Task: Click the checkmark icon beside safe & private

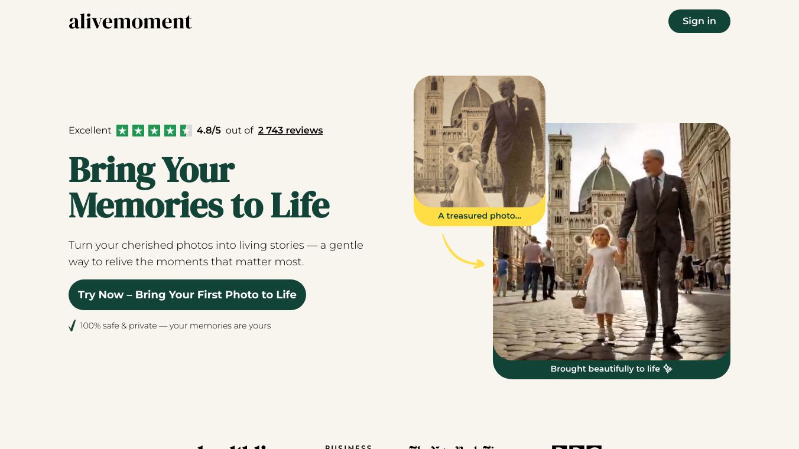Action: click(x=72, y=326)
